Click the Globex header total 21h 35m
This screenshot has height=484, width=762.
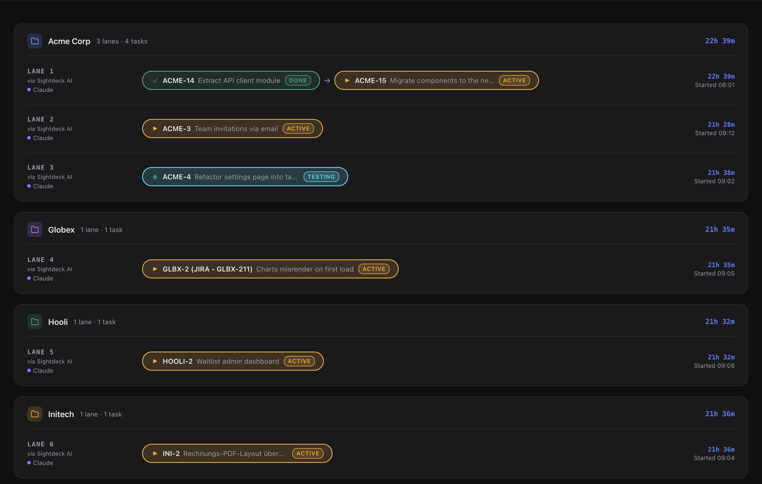point(720,229)
